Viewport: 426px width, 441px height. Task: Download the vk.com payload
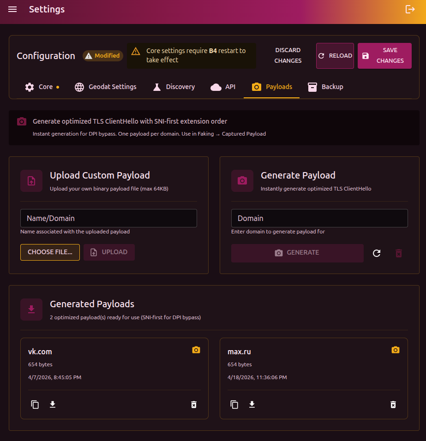(53, 405)
